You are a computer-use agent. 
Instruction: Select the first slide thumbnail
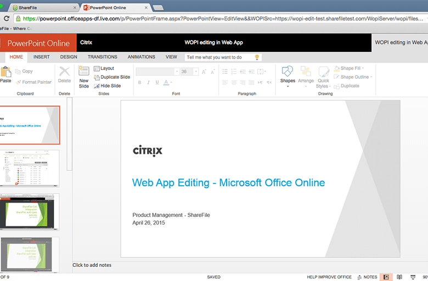pyautogui.click(x=29, y=125)
